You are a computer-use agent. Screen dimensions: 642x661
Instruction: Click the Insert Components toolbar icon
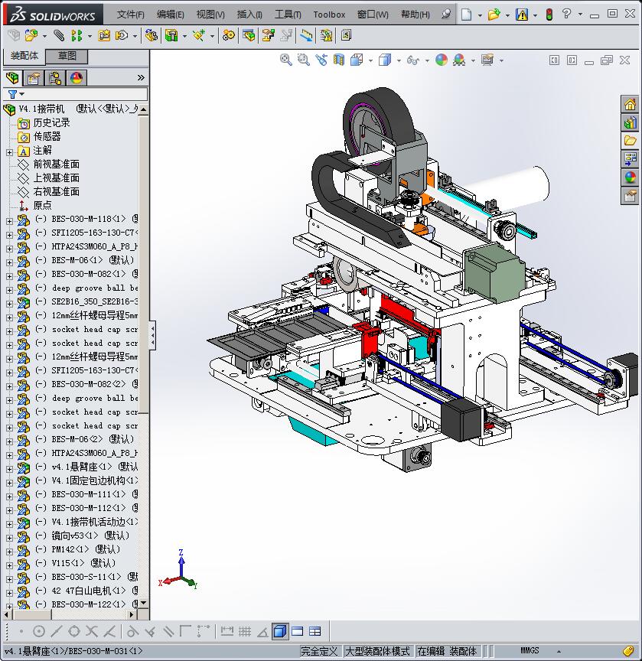pyautogui.click(x=31, y=35)
